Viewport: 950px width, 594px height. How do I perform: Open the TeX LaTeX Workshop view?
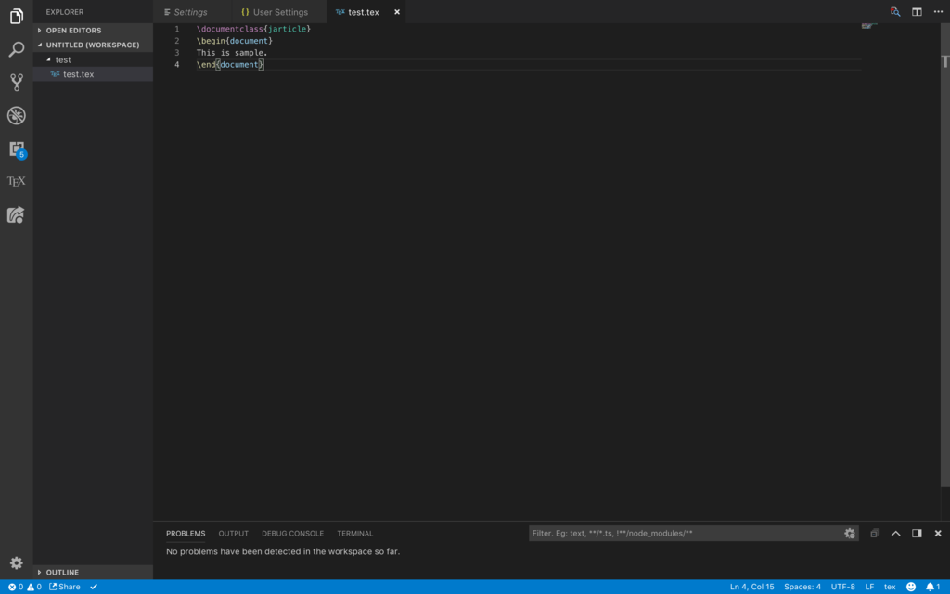(x=17, y=181)
